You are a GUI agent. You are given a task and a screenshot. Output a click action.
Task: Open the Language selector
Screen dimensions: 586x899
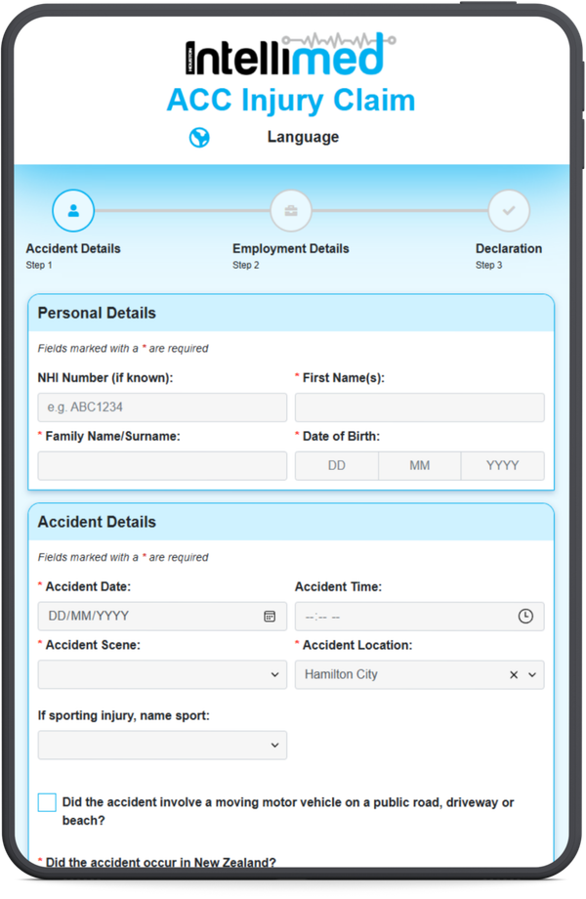pyautogui.click(x=303, y=137)
